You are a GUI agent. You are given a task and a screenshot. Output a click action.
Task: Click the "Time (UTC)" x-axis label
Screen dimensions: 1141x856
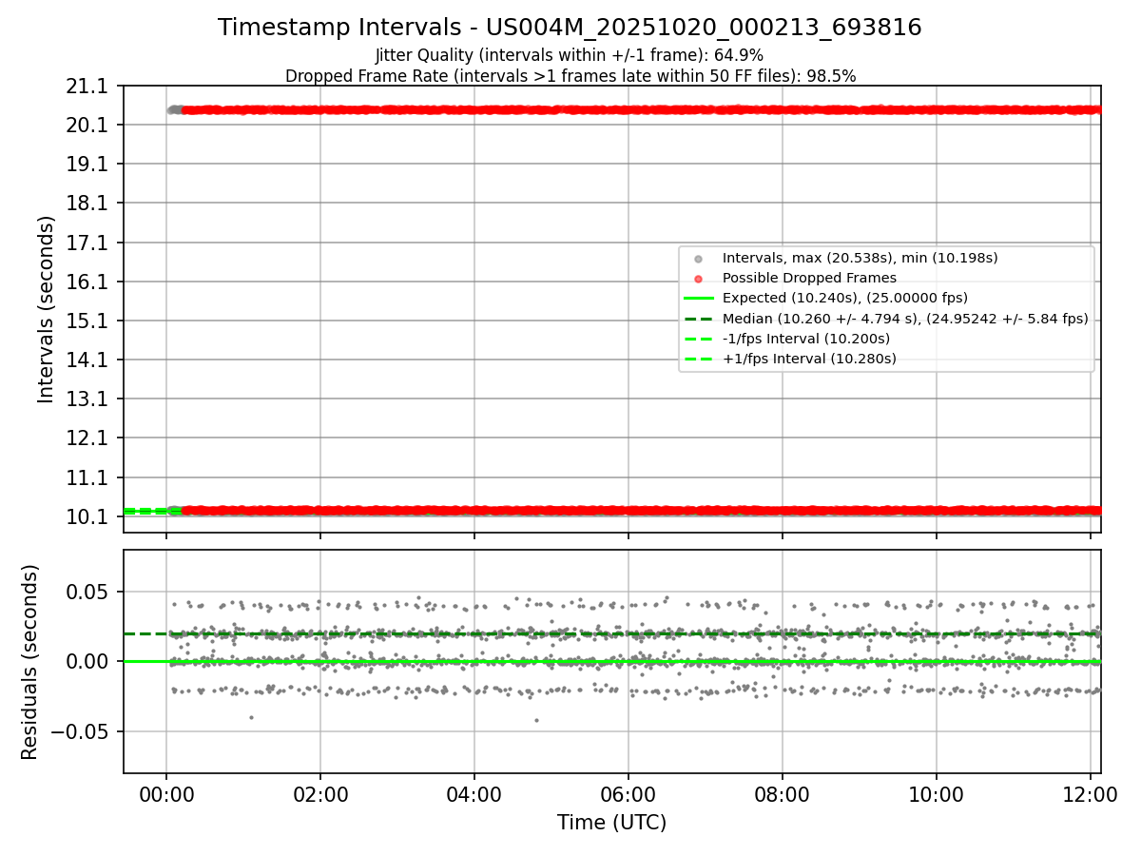(x=611, y=823)
